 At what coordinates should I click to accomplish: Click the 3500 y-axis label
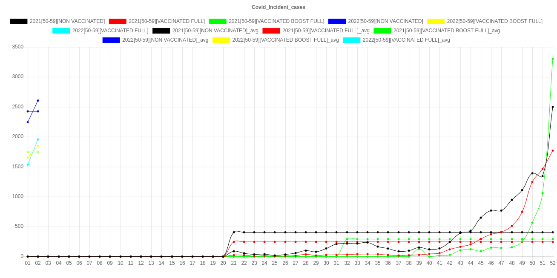click(x=17, y=47)
